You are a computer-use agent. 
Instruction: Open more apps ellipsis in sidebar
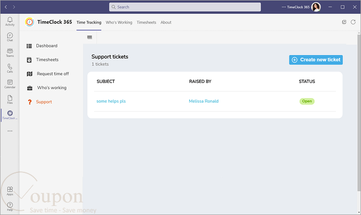(10, 131)
